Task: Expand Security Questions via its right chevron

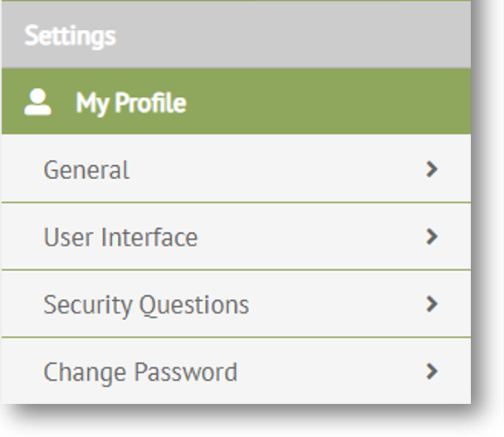Action: click(x=431, y=303)
